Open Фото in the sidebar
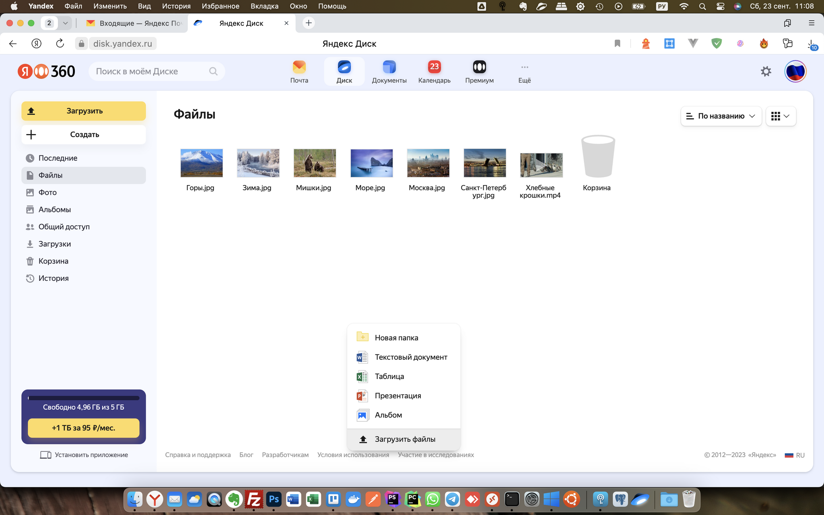 (x=84, y=192)
